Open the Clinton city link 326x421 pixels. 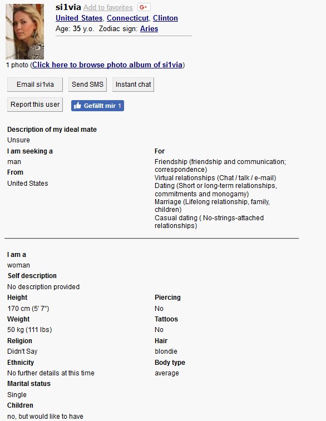tap(165, 18)
